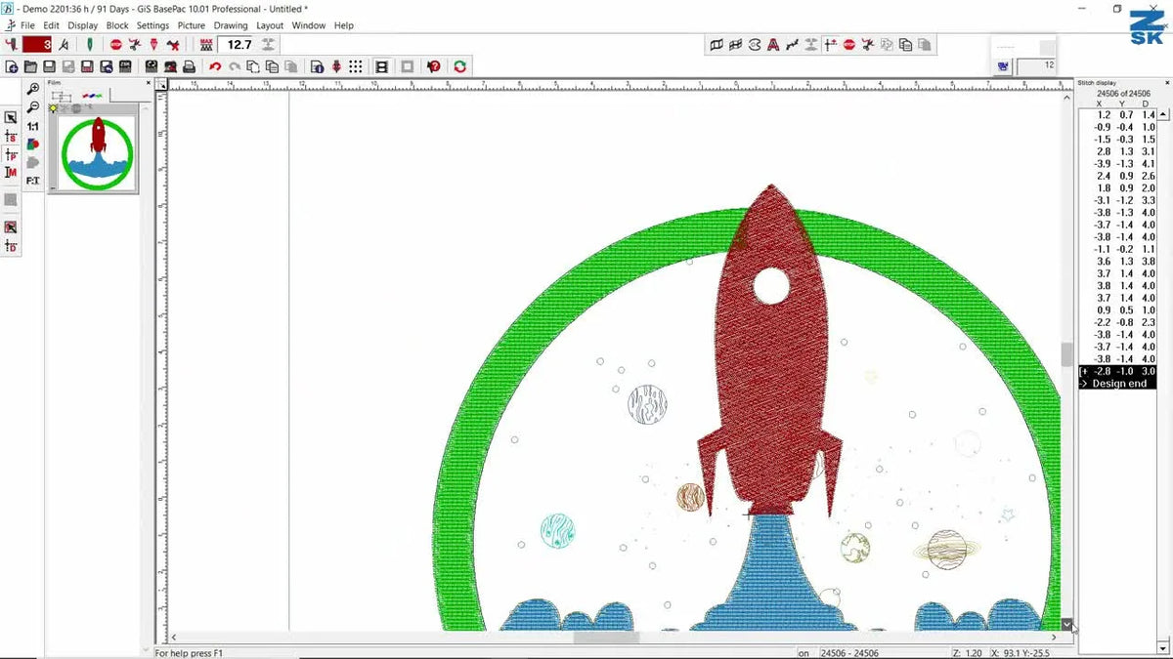The image size is (1173, 659).
Task: Click the highlighted stitch row -2.8 -1.0 3.0
Action: pyautogui.click(x=1117, y=372)
